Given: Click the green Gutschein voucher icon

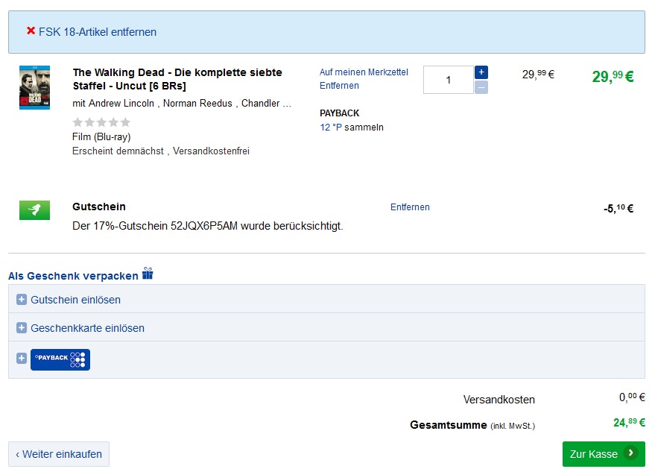Looking at the screenshot, I should [x=34, y=210].
